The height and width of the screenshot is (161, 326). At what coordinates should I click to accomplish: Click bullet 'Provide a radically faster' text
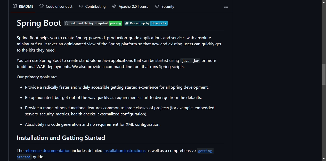117,87
